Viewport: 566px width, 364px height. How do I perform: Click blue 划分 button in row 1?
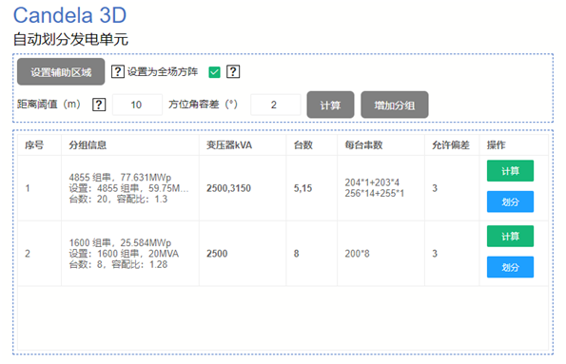coord(510,201)
